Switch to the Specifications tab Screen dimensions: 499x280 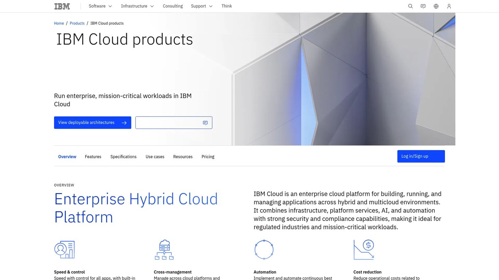[x=123, y=157]
